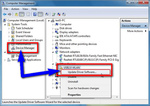Viewport: 150px width, 106px height.
Task: Select the Local Users and Groups icon
Action: coord(13,40)
